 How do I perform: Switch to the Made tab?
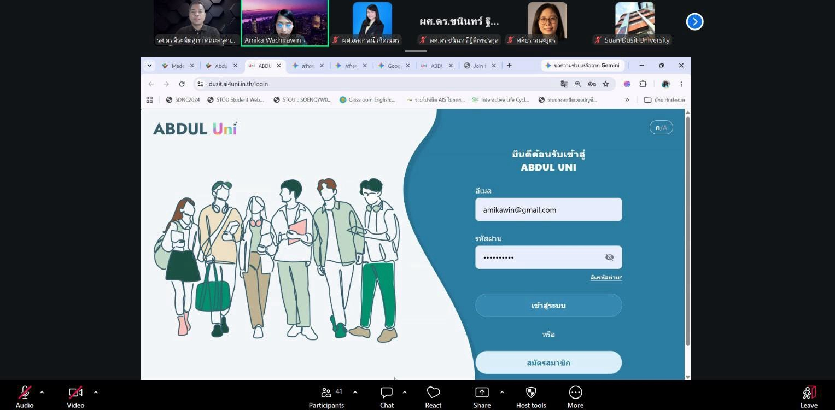click(x=178, y=66)
